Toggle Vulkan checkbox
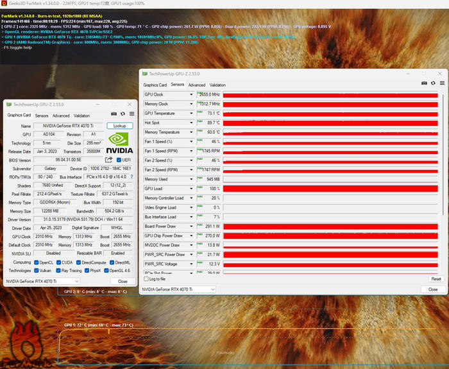The image size is (449, 369). (x=37, y=270)
